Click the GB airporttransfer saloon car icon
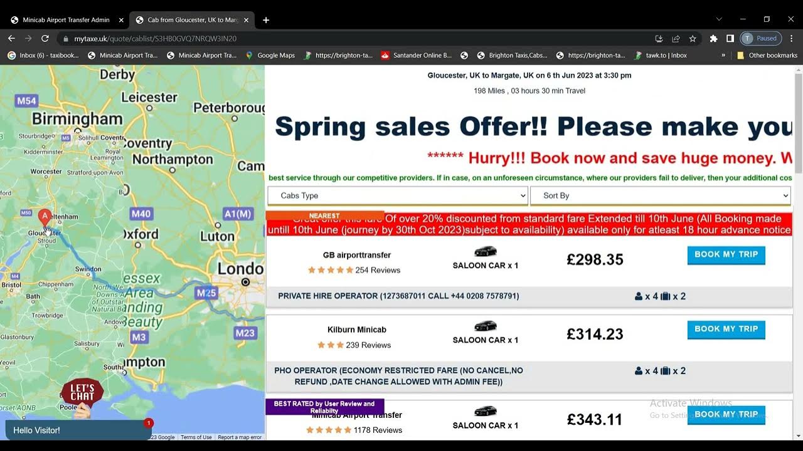The image size is (803, 451). 486,252
